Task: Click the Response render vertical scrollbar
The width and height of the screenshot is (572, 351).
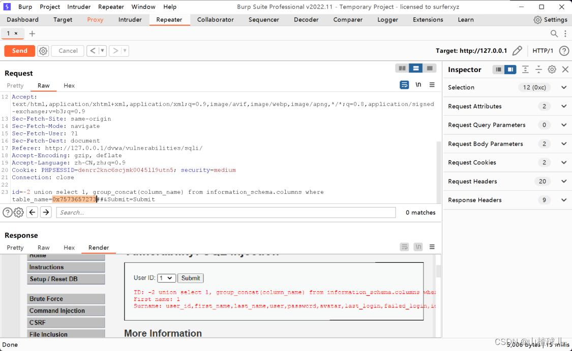Action: [438, 272]
